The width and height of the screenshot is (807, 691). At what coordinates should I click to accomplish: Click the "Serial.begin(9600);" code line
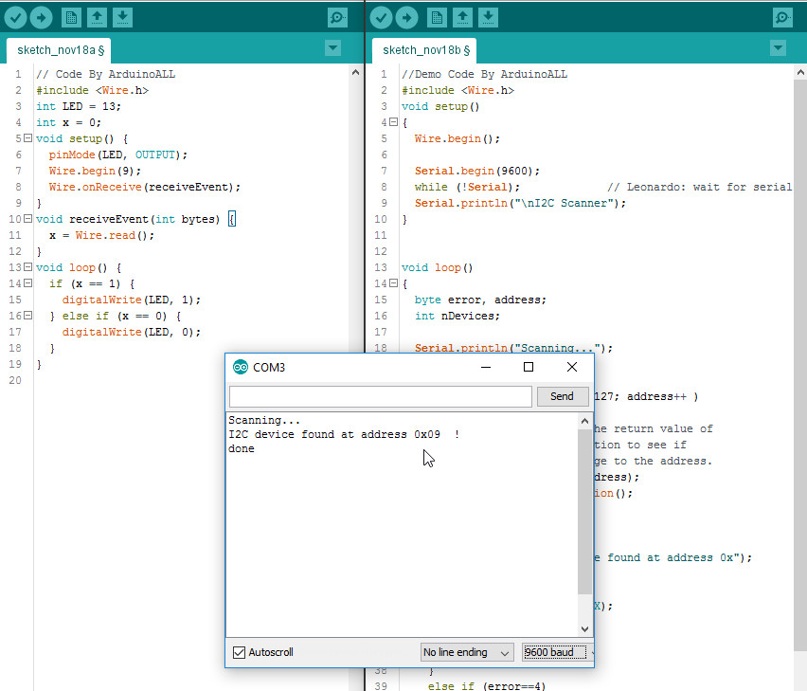pos(477,171)
